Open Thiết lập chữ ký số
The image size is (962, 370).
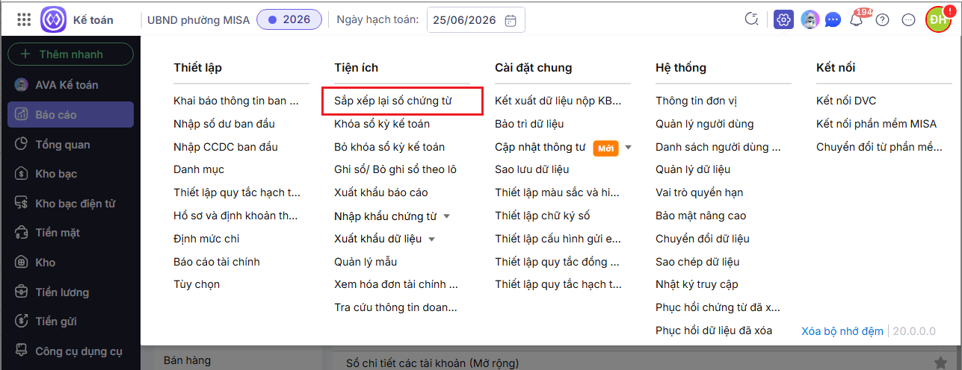pyautogui.click(x=543, y=216)
